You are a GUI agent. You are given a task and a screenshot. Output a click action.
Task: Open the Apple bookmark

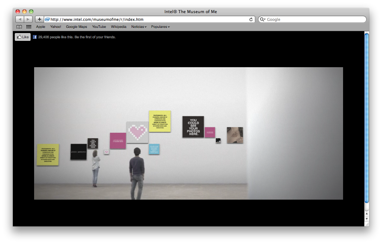[41, 27]
